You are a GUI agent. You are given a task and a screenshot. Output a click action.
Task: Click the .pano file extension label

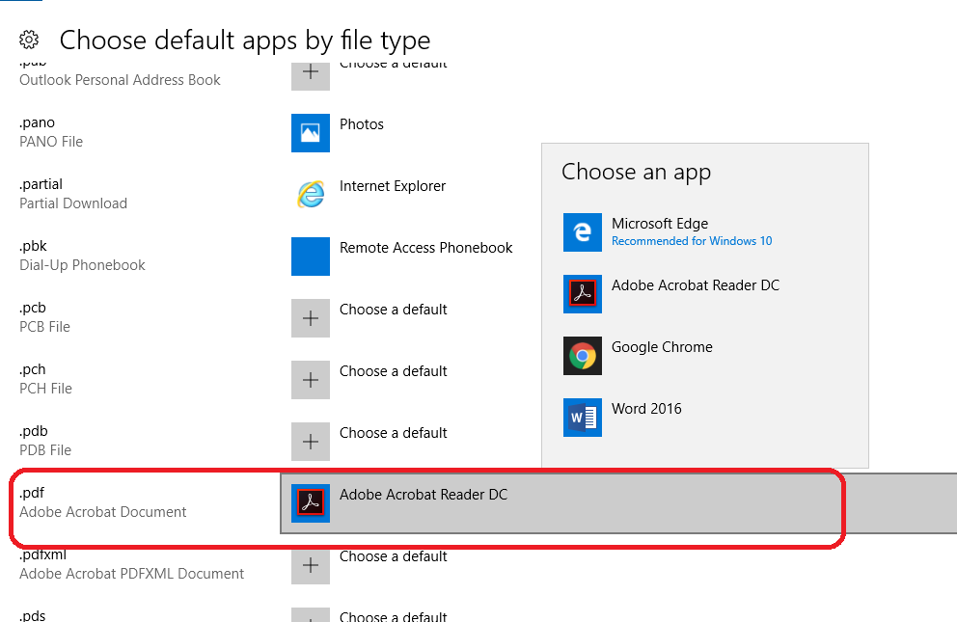click(x=37, y=123)
